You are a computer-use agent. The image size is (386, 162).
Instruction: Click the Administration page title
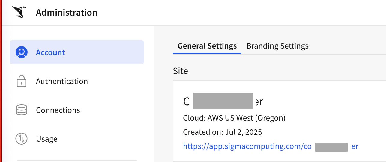click(x=67, y=13)
